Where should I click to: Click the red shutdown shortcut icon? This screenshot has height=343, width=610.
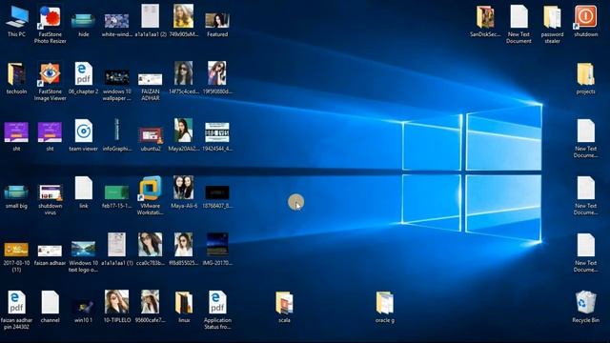click(585, 17)
